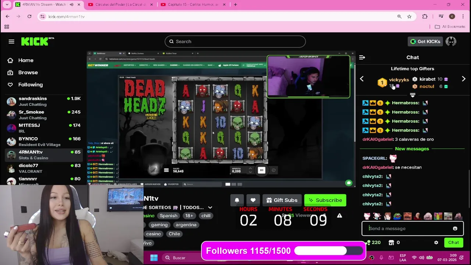The height and width of the screenshot is (265, 471).
Task: Open vickyyks gifter profile
Action: point(399,80)
